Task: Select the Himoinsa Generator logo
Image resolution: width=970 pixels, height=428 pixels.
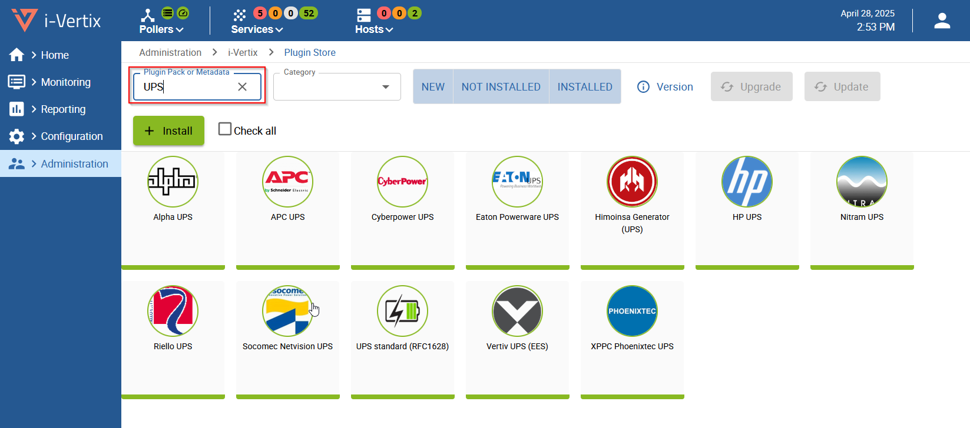Action: (632, 182)
